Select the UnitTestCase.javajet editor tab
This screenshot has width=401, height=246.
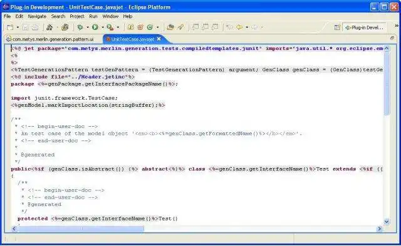pos(132,39)
